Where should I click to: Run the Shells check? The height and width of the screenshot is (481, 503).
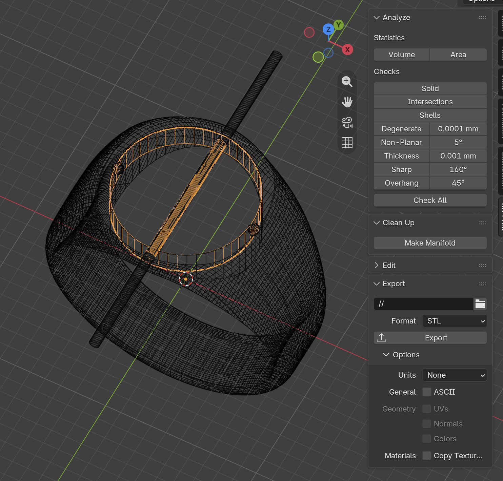click(430, 116)
